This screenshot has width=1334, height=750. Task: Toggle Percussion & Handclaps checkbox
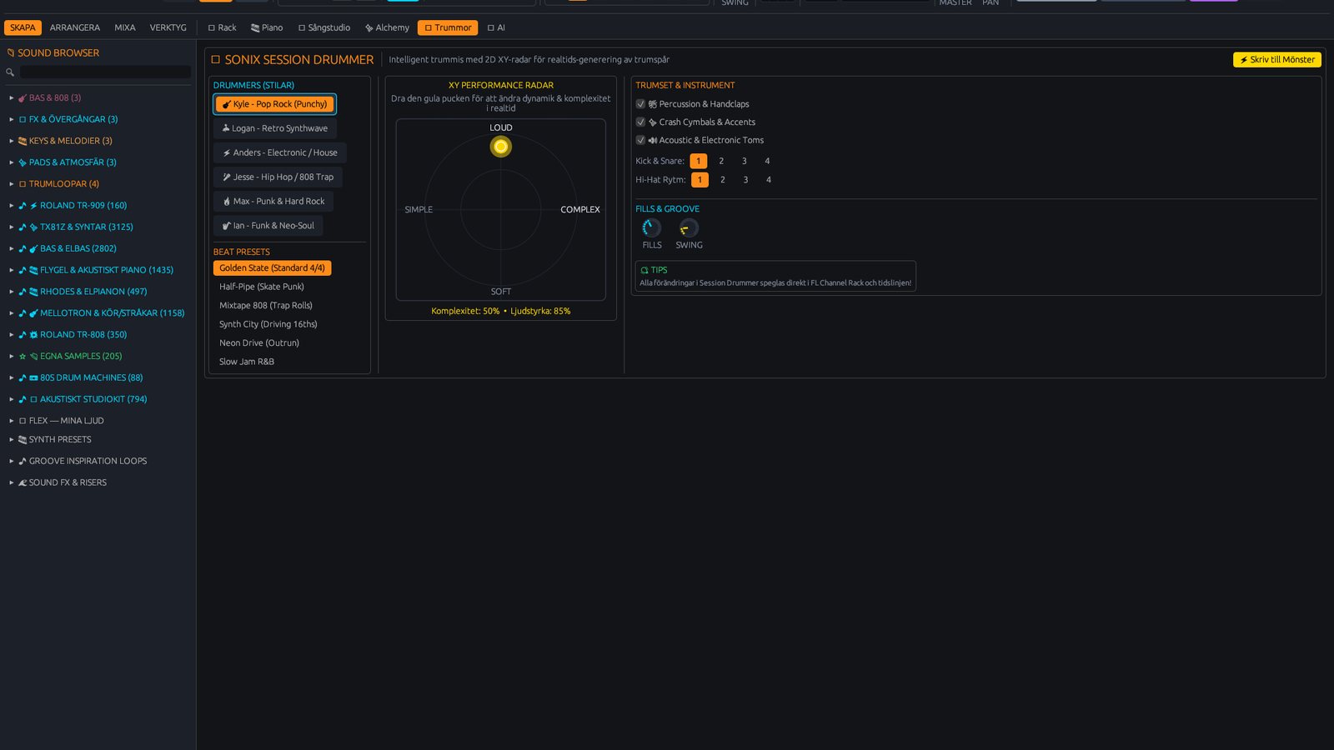pyautogui.click(x=640, y=104)
